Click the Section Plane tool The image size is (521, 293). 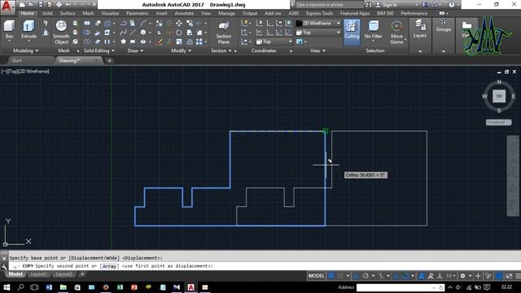click(x=224, y=33)
